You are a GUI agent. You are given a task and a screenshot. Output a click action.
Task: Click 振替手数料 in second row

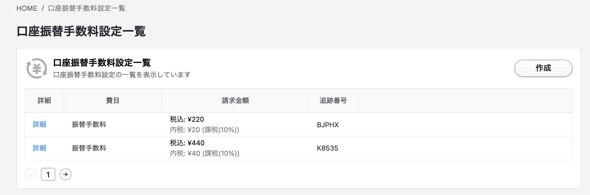(89, 148)
